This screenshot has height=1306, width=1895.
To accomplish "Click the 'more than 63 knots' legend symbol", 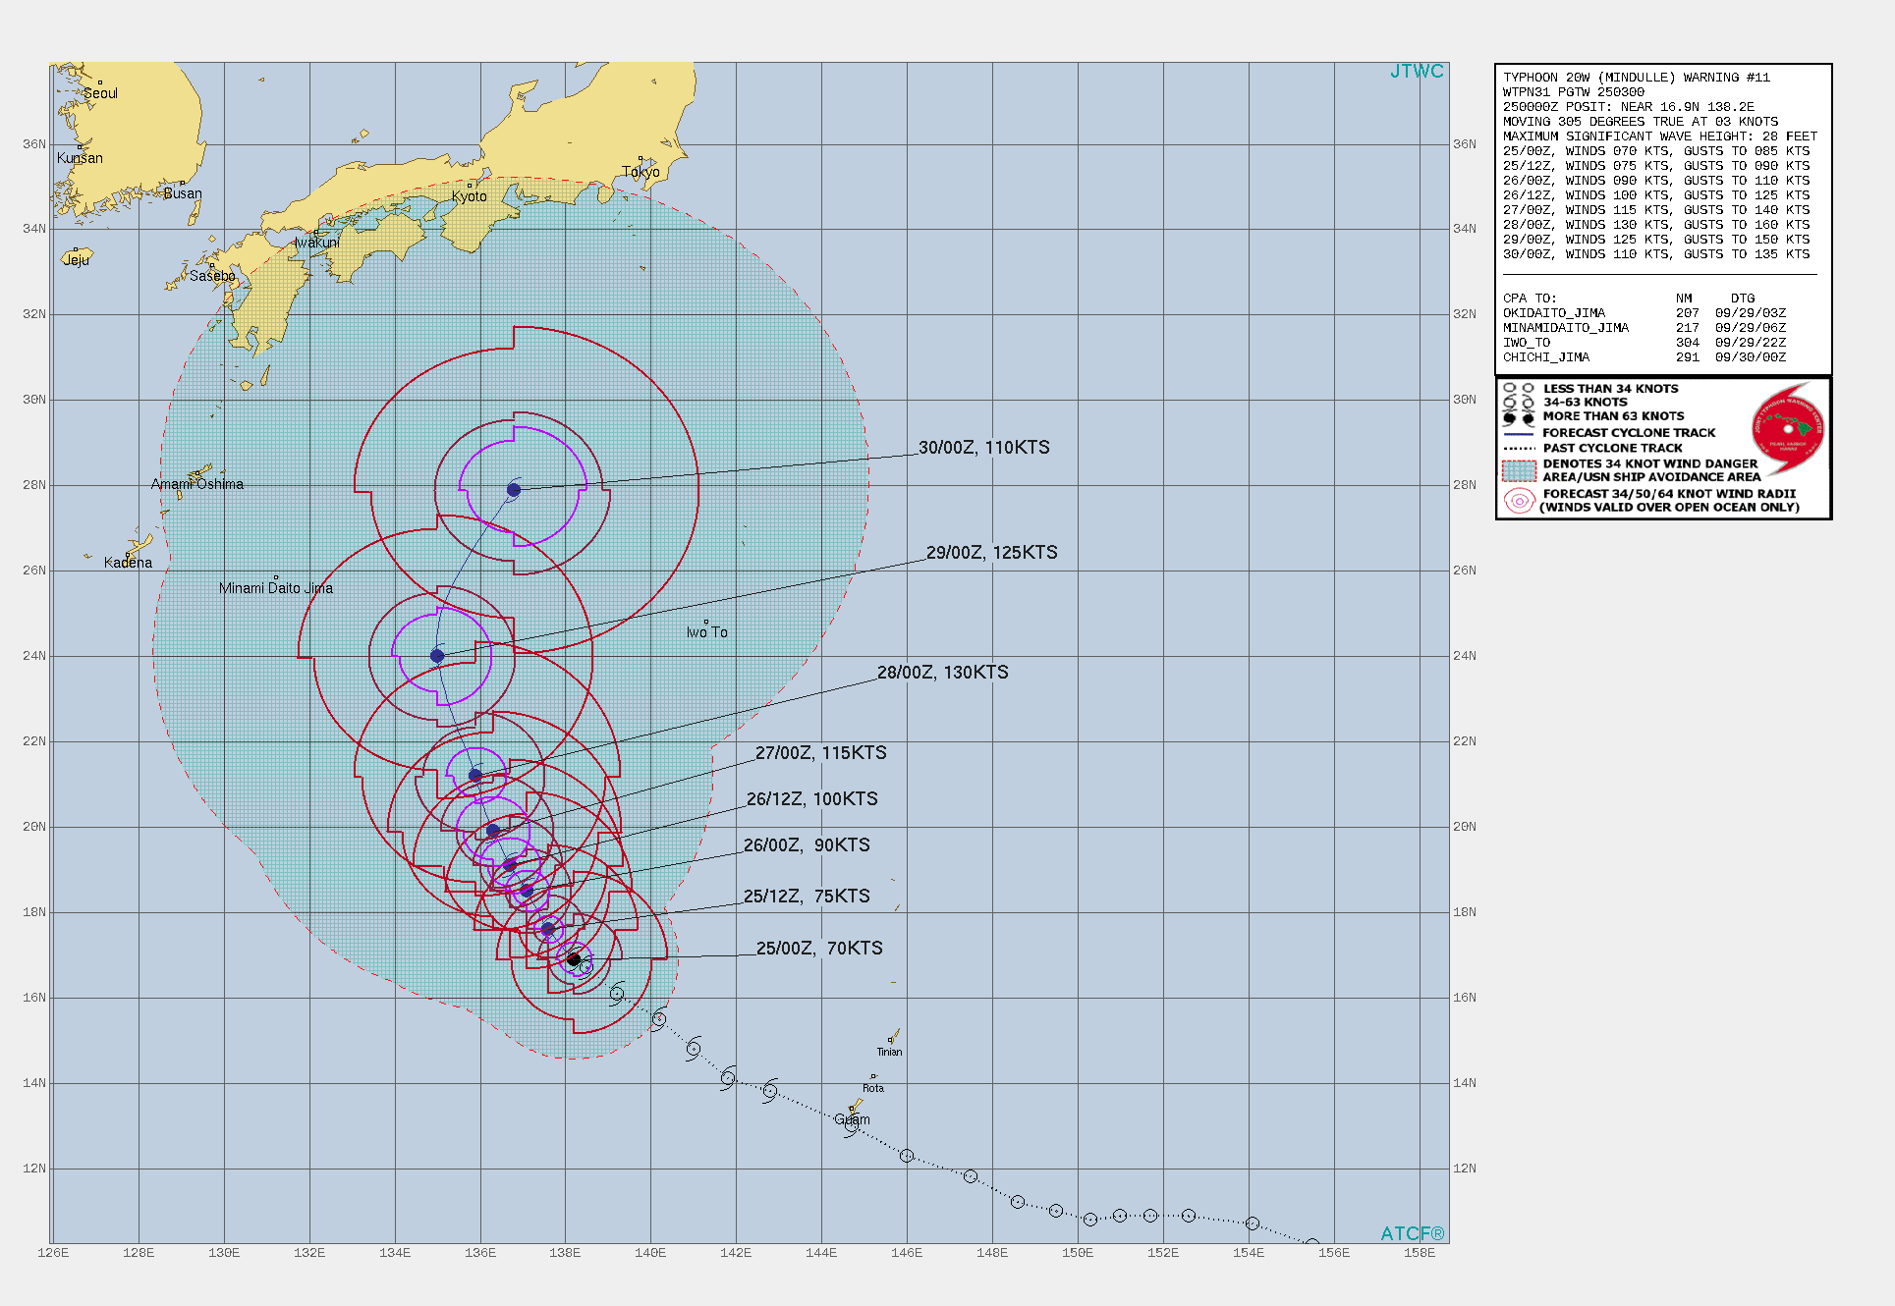I will tap(1519, 417).
